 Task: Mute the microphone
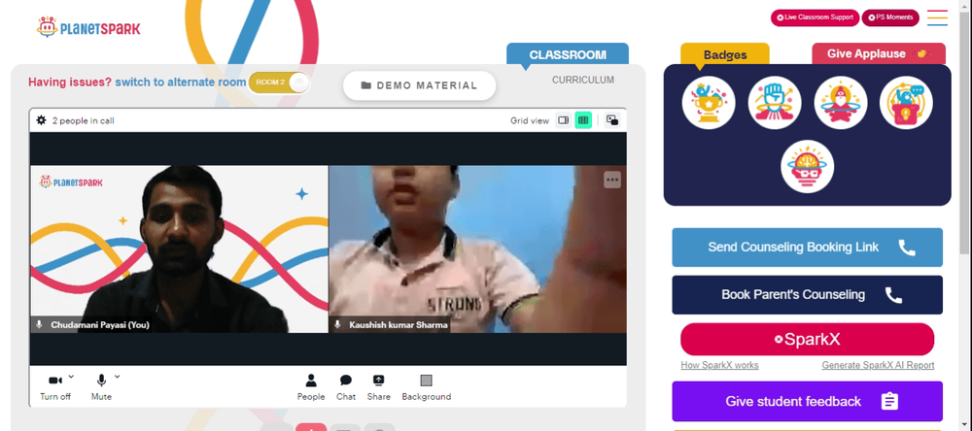[101, 387]
